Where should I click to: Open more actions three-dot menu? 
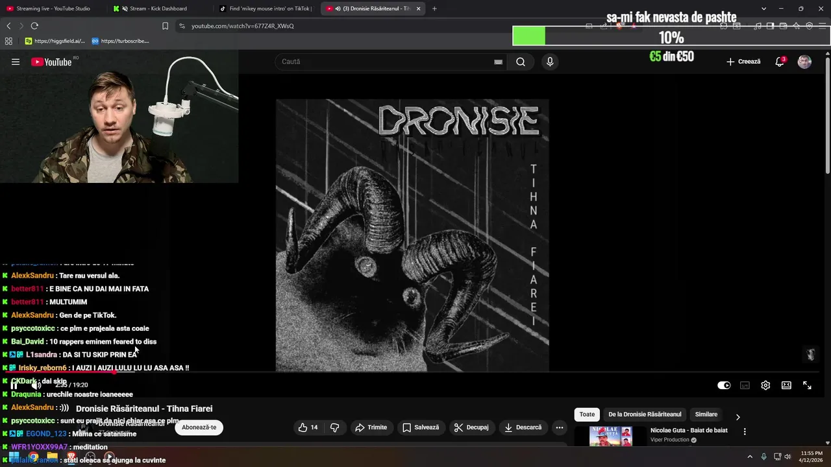560,427
